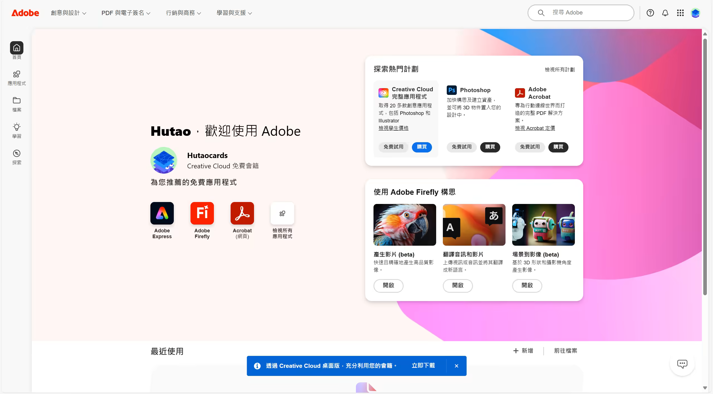Click the help question mark icon
Viewport: 713px width, 394px height.
click(650, 13)
